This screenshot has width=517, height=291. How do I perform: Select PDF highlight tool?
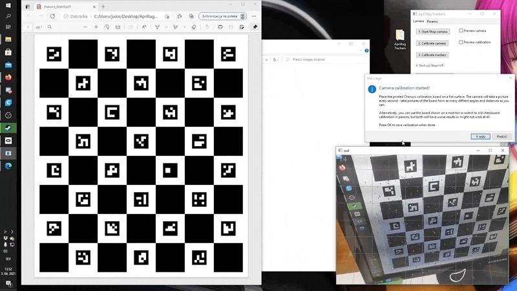[x=175, y=27]
